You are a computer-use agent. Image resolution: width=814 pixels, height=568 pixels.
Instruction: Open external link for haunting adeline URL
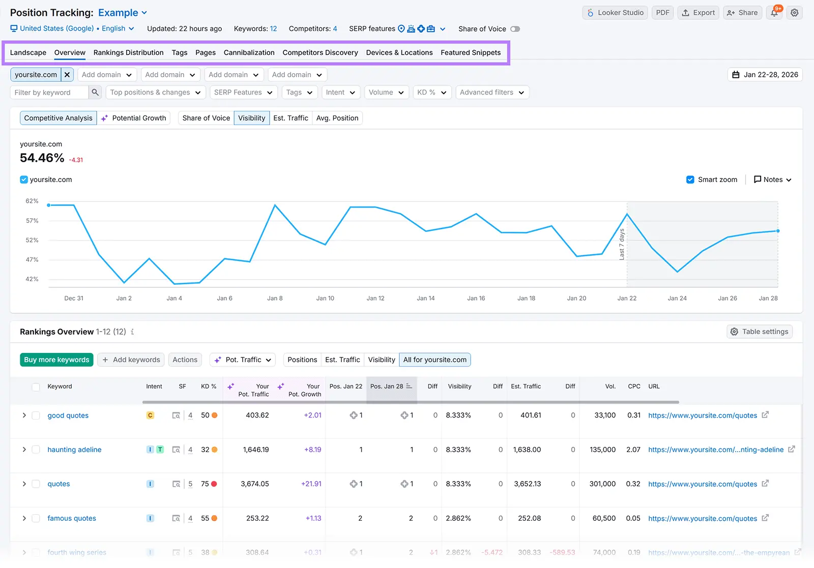(792, 449)
